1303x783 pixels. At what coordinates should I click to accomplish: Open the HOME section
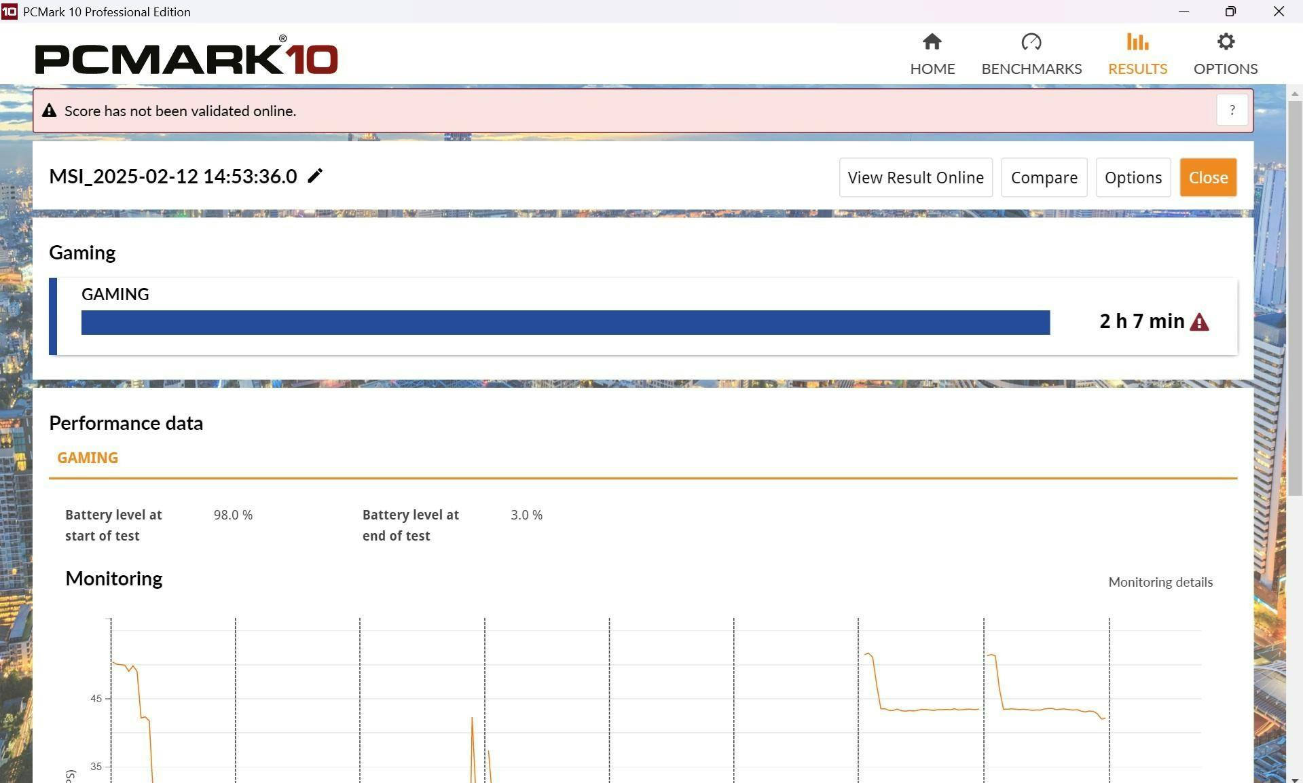[932, 54]
